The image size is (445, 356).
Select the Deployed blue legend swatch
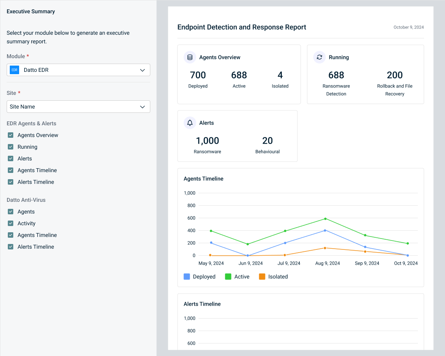click(x=187, y=276)
